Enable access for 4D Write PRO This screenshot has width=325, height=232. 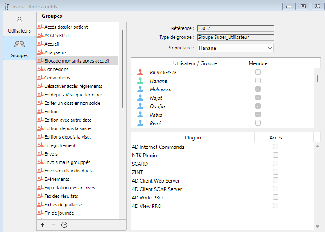pos(275,197)
